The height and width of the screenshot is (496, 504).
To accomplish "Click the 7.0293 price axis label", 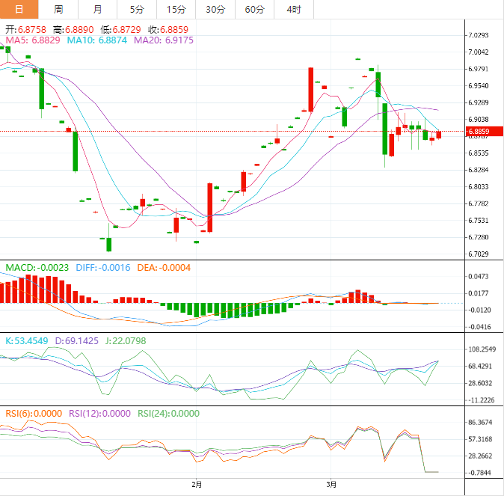I will [479, 35].
